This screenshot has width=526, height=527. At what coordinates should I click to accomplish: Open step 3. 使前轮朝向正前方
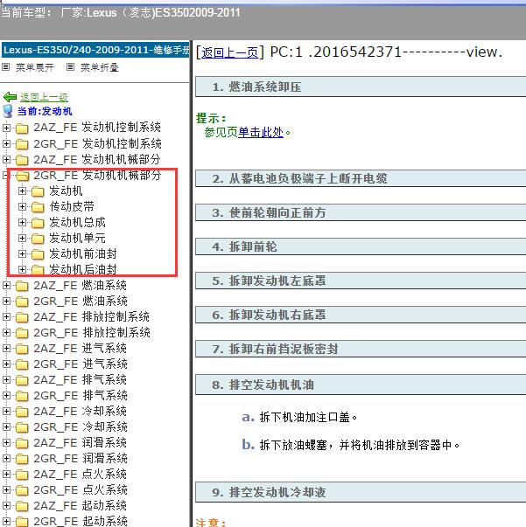click(x=361, y=212)
